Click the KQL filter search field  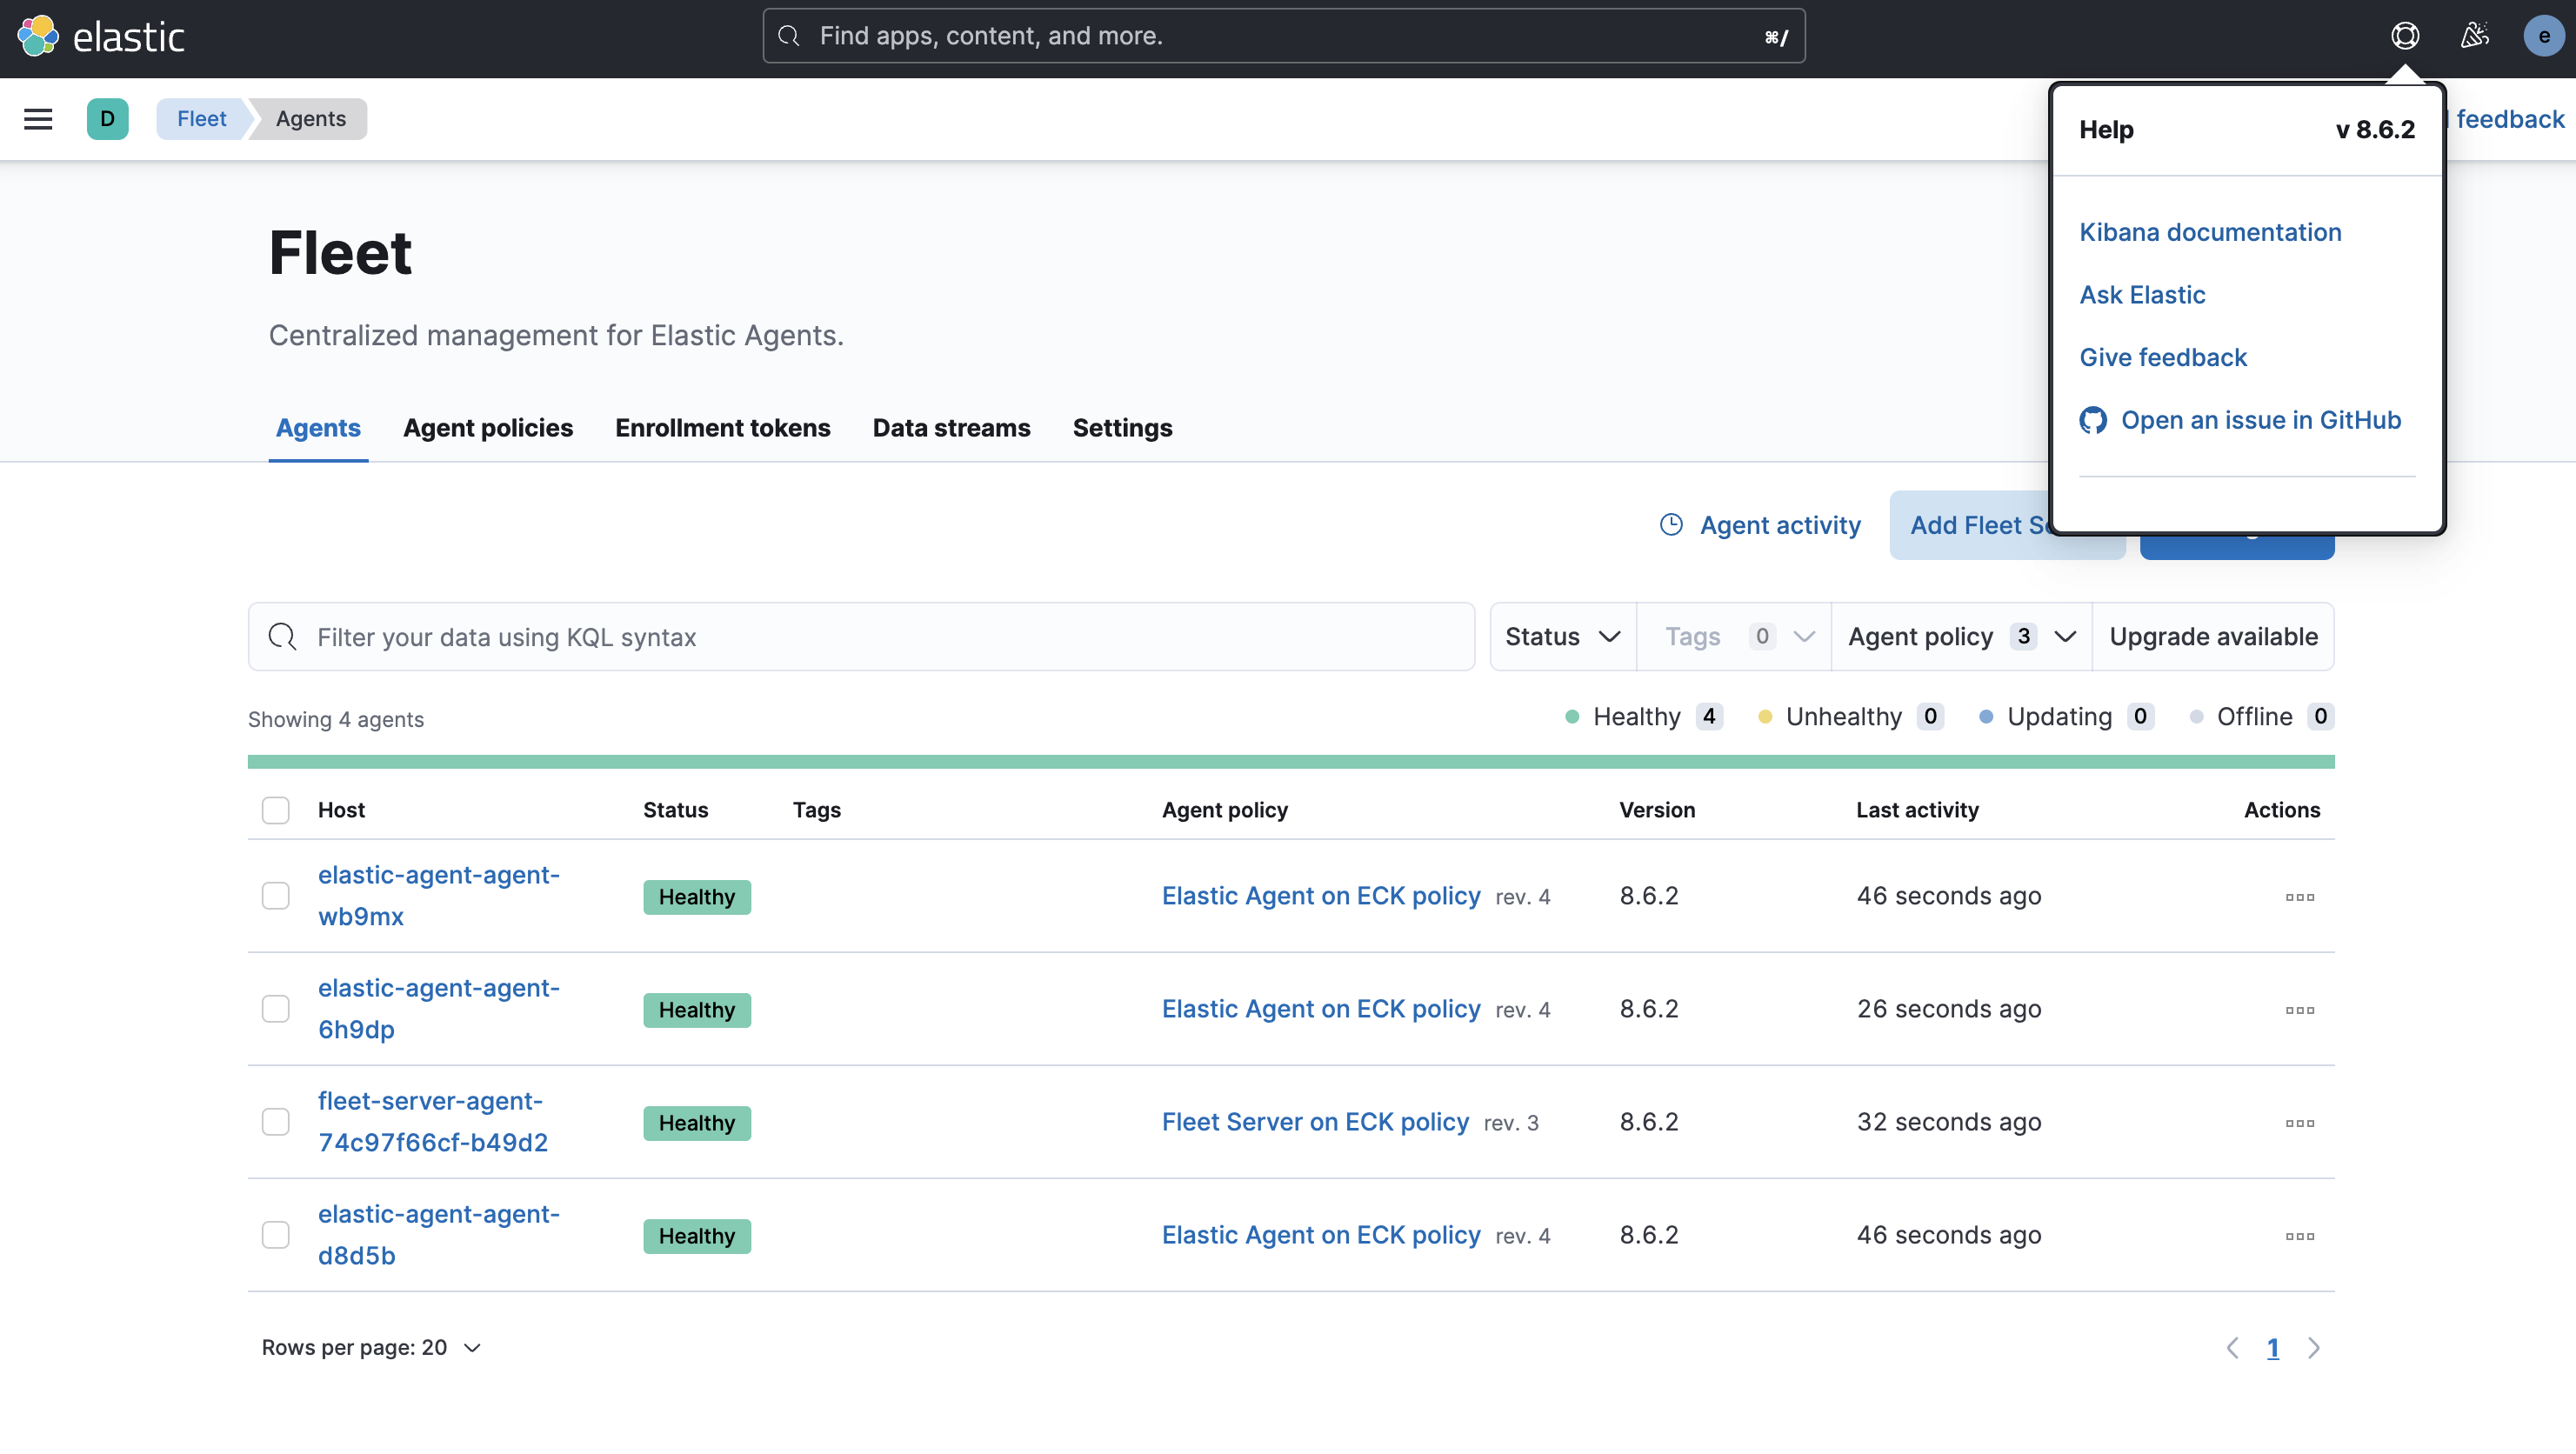[860, 637]
